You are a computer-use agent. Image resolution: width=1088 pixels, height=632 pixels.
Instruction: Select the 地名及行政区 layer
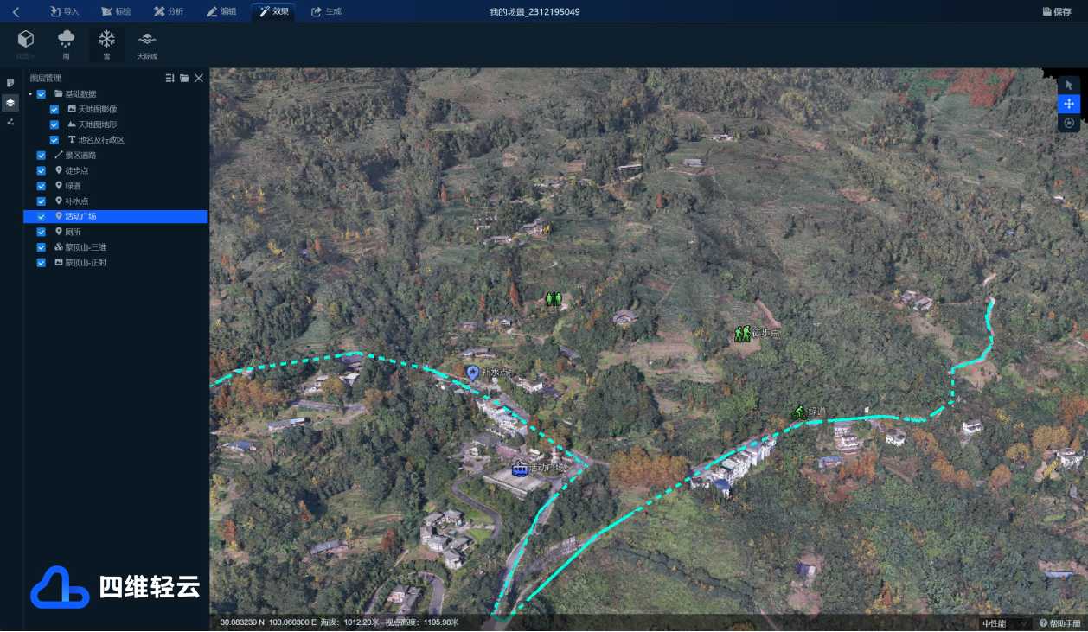tap(96, 139)
